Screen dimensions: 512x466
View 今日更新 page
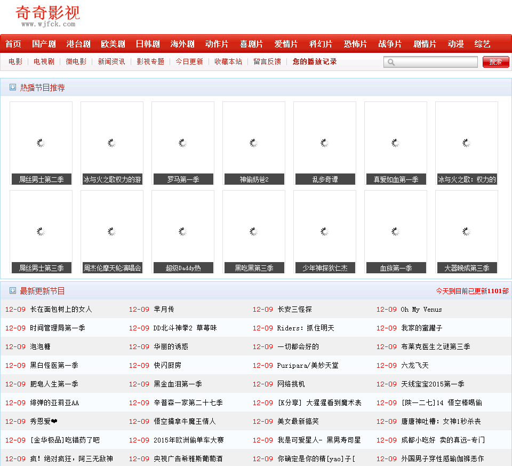coord(189,61)
